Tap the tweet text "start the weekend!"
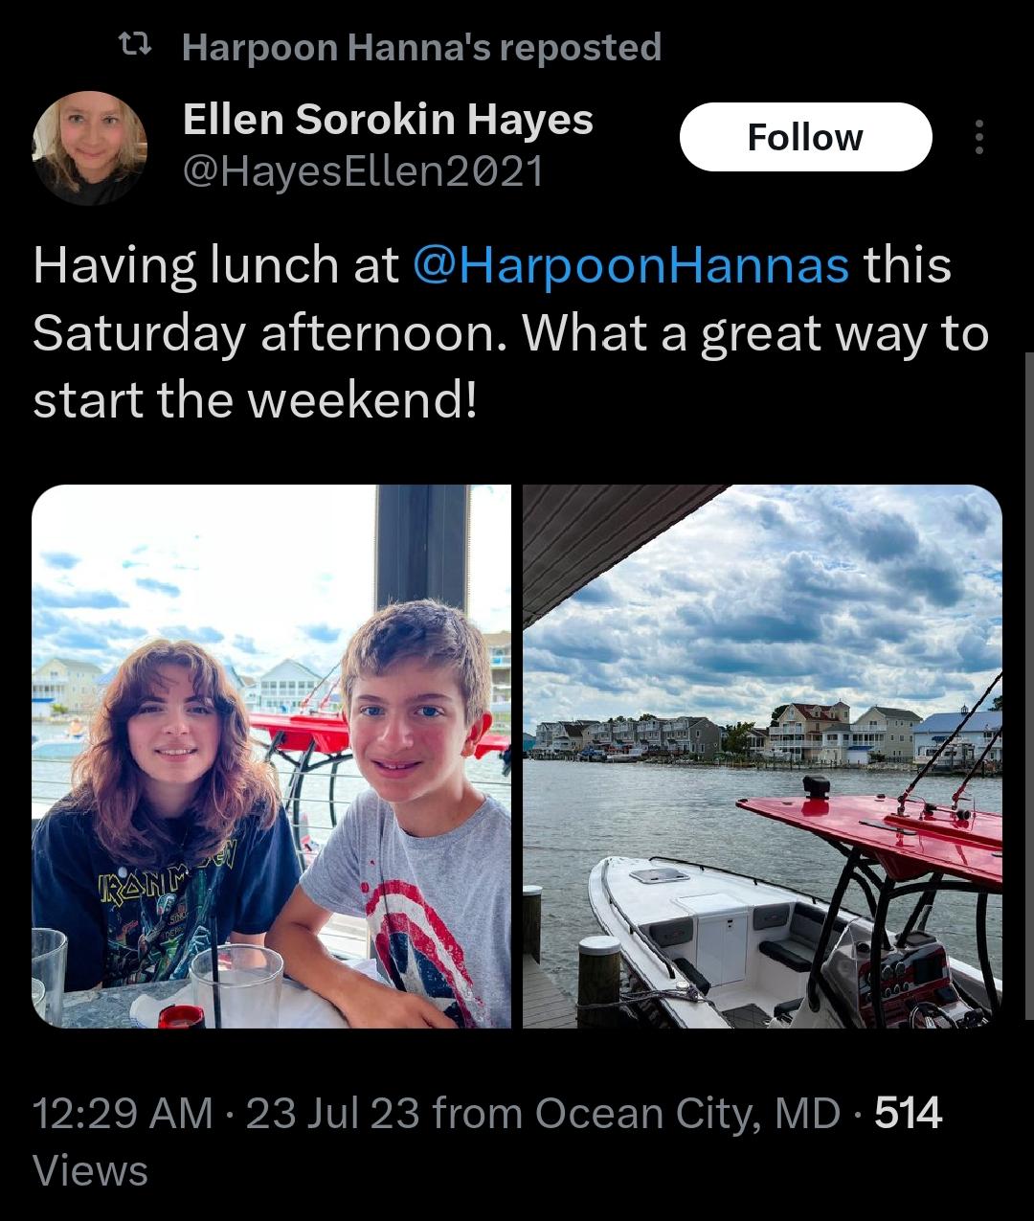 tap(255, 399)
